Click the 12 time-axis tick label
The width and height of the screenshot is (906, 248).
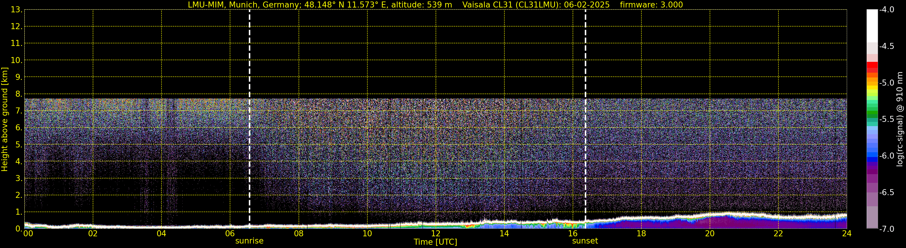click(436, 234)
